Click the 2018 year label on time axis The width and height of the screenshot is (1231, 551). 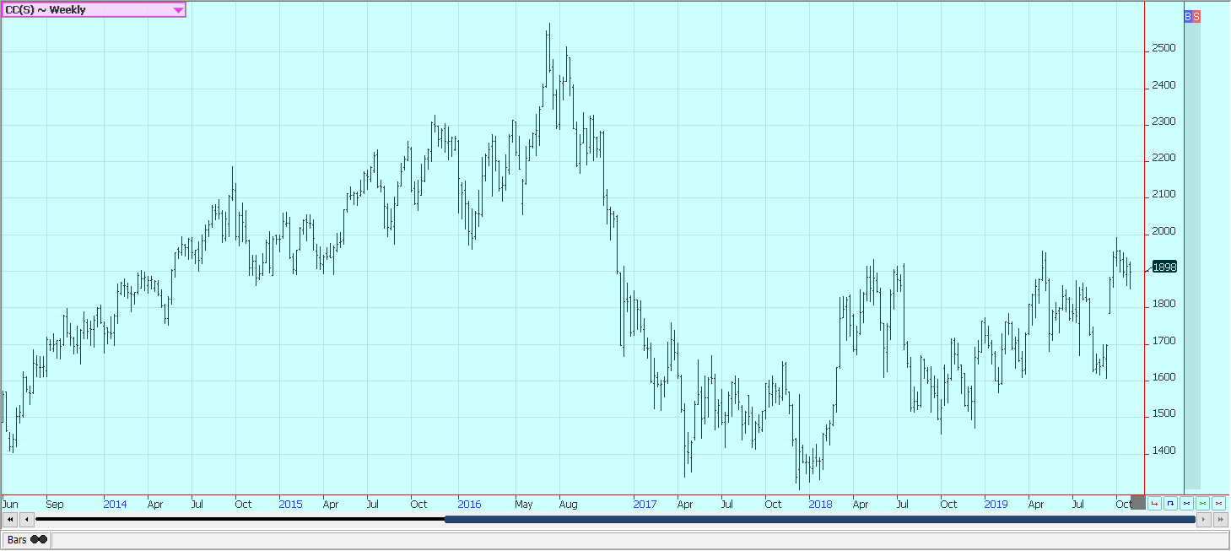[x=820, y=505]
